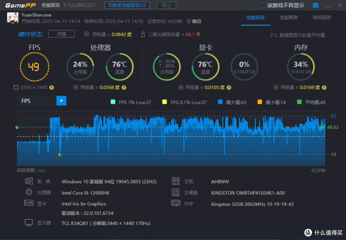346x240 pixels.
Task: Click the GamePP logo
Action: coord(20,5)
